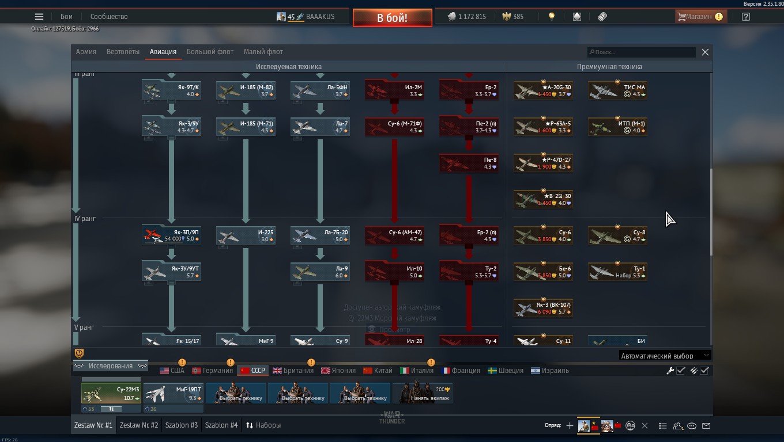Add squad member with plus icon
Image resolution: width=784 pixels, height=442 pixels.
point(570,426)
